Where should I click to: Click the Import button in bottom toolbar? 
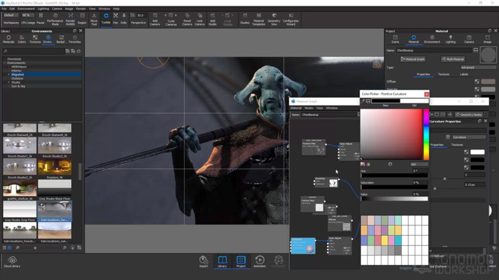pos(204,261)
